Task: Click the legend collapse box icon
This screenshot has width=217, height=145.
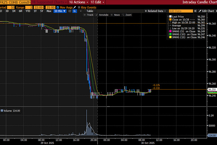Action: click(x=168, y=17)
